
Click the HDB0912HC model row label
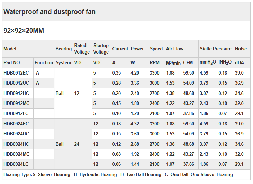tap(16, 93)
